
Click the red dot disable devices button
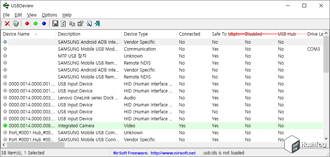click(27, 23)
